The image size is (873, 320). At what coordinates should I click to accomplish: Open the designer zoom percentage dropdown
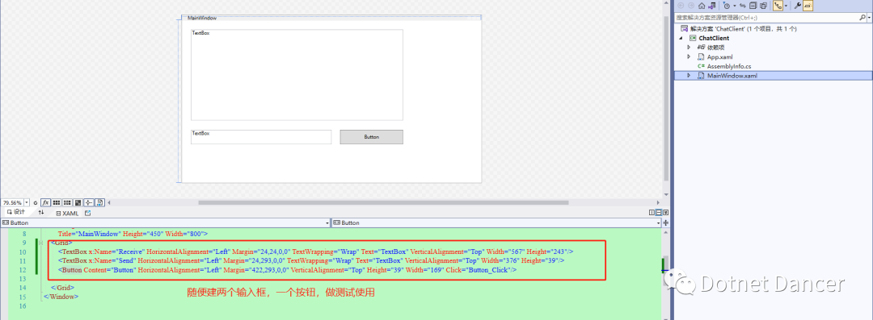point(27,203)
